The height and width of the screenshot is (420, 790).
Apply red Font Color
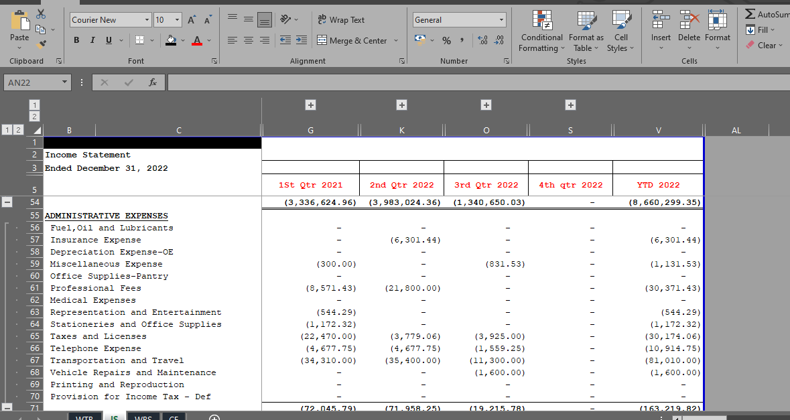[x=197, y=40]
